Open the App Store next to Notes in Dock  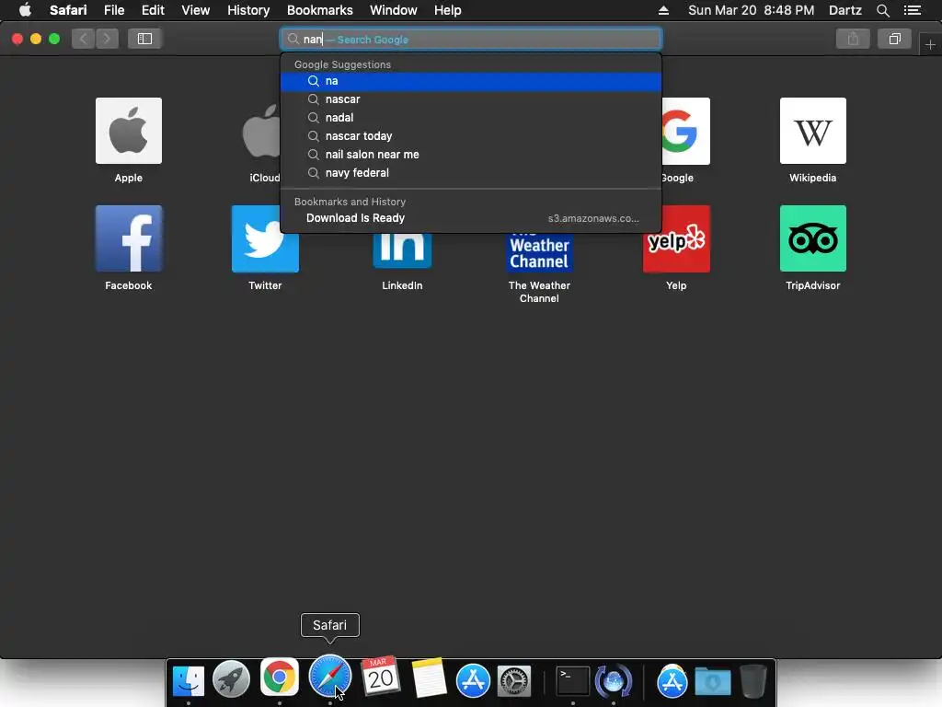pos(473,680)
